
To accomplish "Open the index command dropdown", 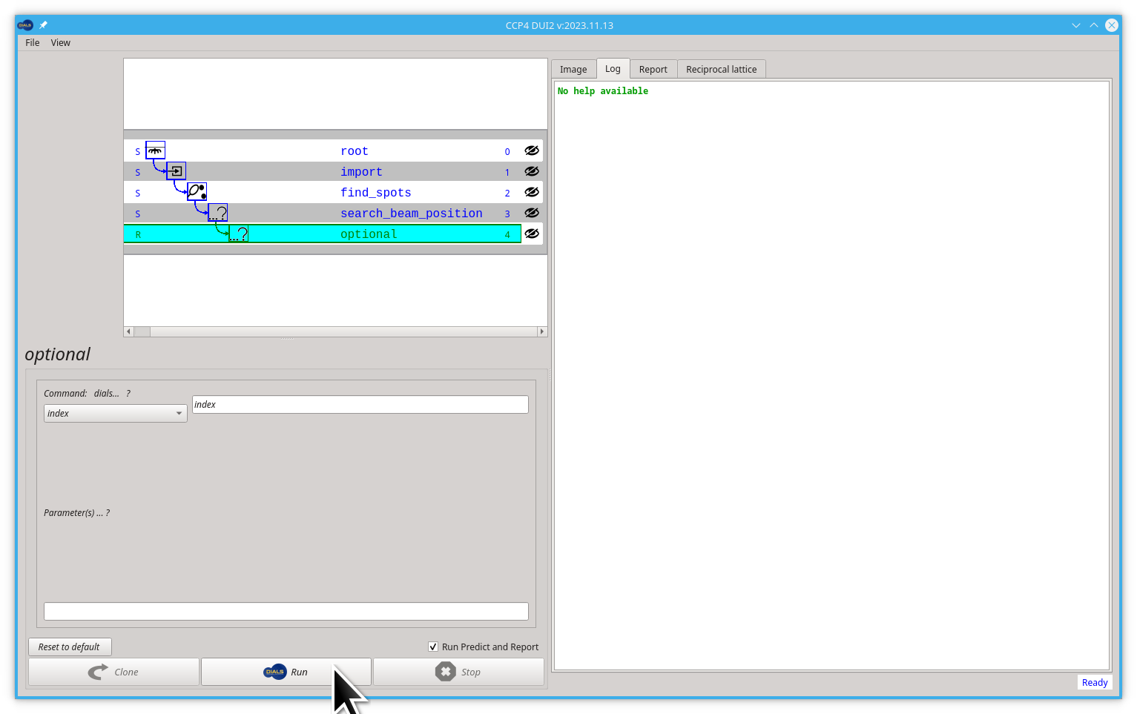I will coord(116,413).
